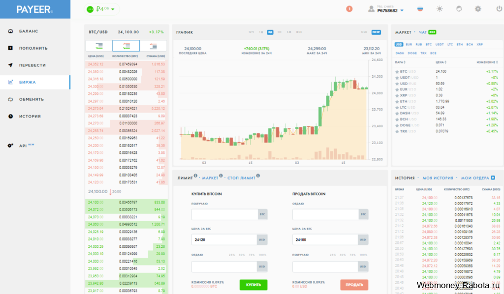This screenshot has width=504, height=294.
Task: Click buy price field showing 24120
Action: pyautogui.click(x=229, y=240)
